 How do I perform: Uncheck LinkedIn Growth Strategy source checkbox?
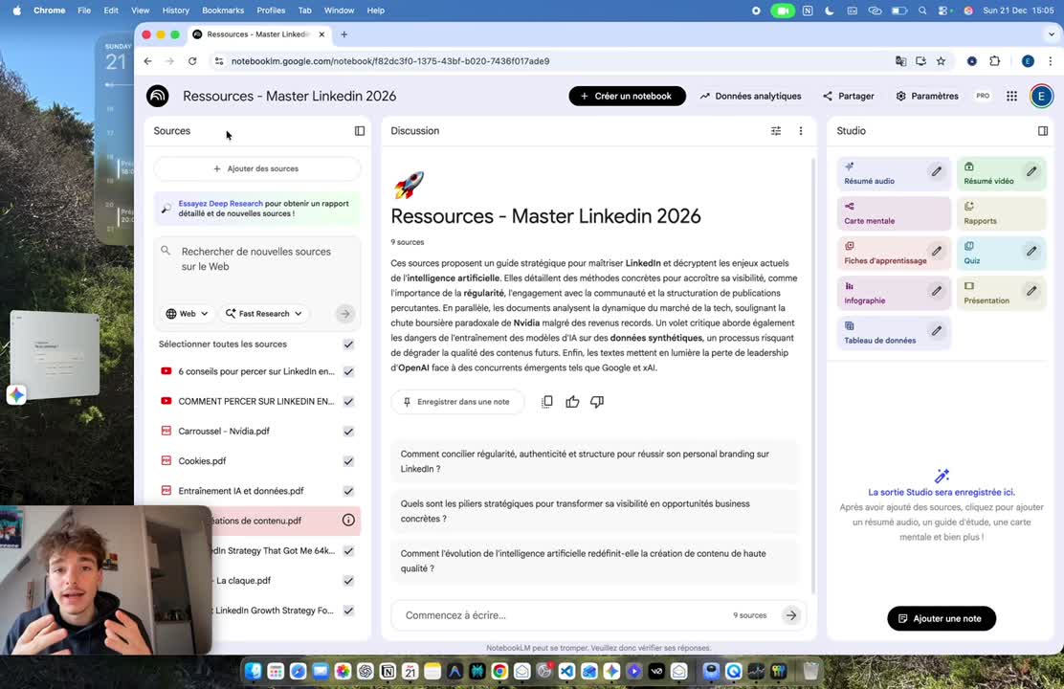[348, 611]
